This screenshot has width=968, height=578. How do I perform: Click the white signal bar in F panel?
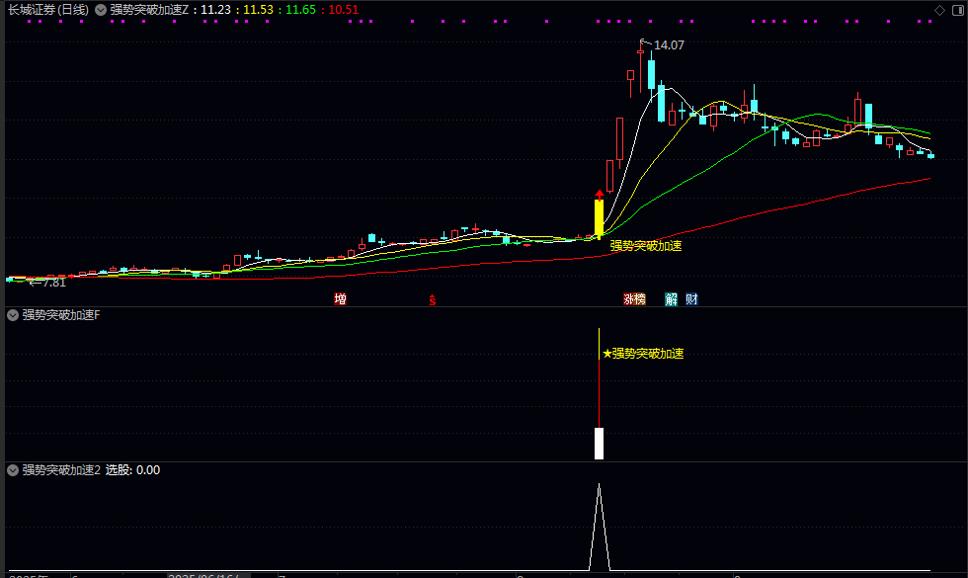click(599, 444)
